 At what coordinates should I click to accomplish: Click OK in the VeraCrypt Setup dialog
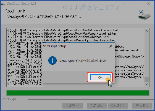coord(100,77)
